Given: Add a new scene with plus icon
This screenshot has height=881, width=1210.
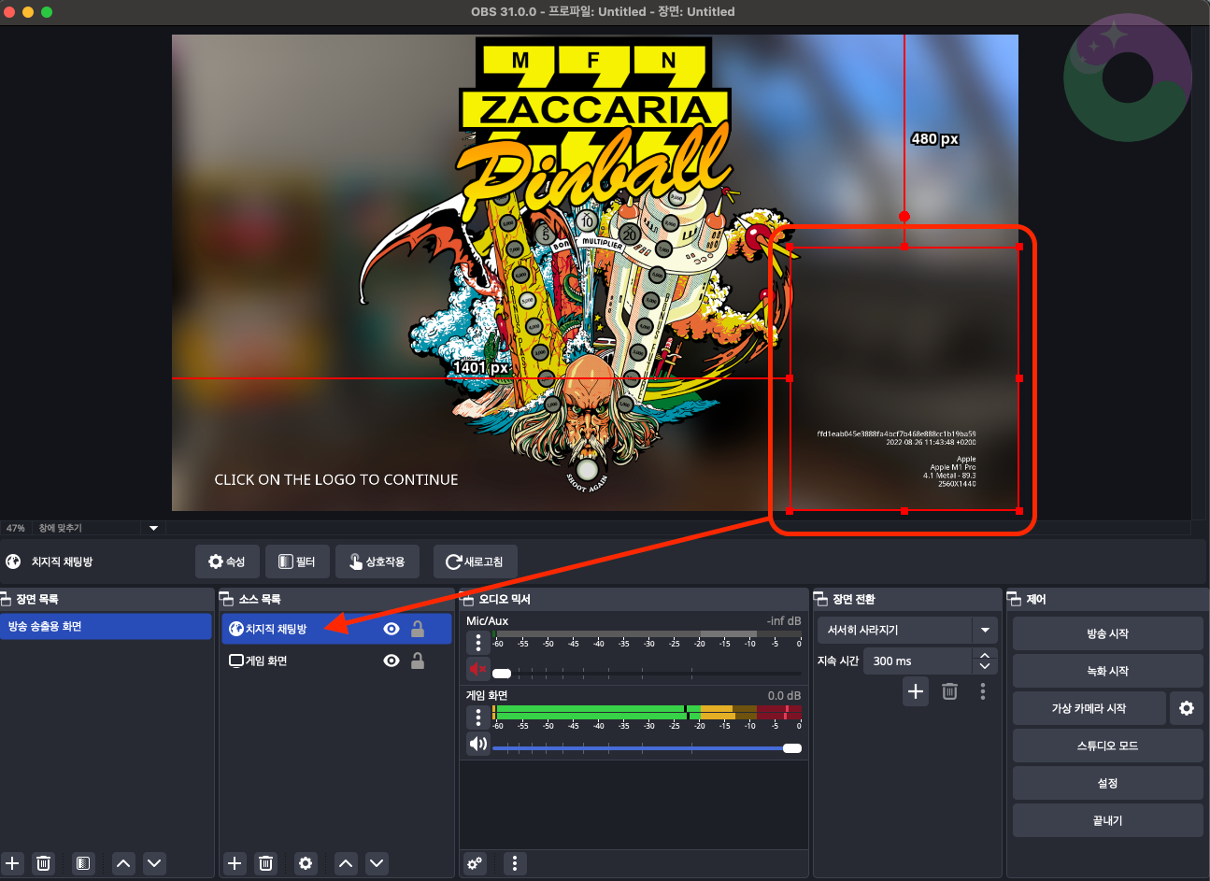Looking at the screenshot, I should (x=12, y=863).
